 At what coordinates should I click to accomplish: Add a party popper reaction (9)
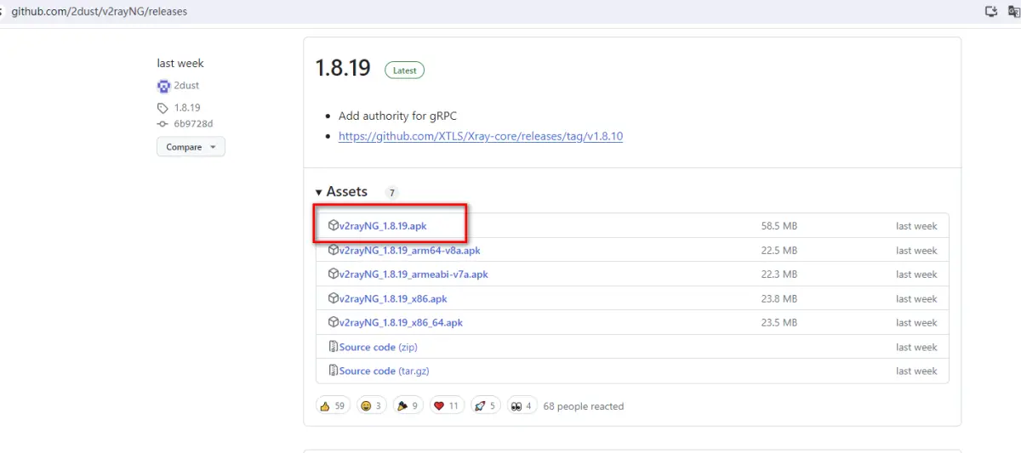(408, 406)
